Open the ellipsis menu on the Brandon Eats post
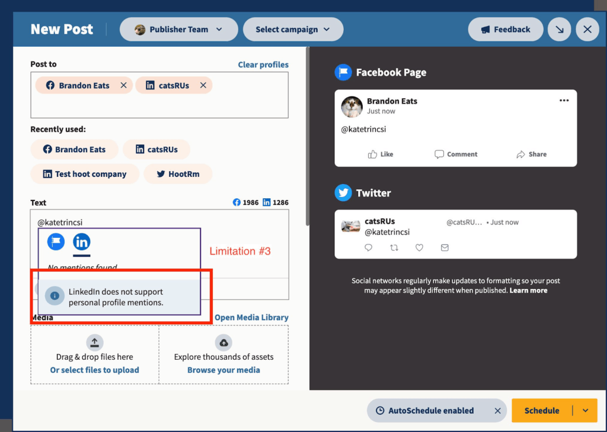Viewport: 607px width, 432px height. [x=564, y=101]
